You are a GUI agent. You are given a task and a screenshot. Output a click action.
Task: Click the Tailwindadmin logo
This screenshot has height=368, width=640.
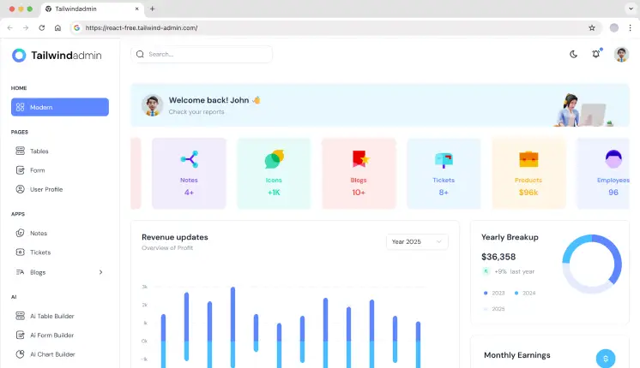[57, 55]
